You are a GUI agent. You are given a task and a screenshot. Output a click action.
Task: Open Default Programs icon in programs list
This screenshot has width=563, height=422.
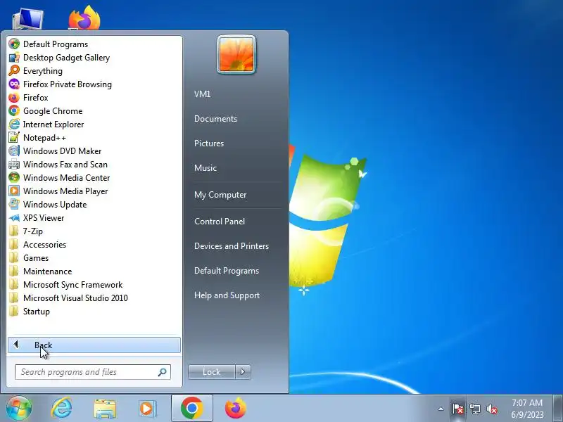(x=14, y=44)
